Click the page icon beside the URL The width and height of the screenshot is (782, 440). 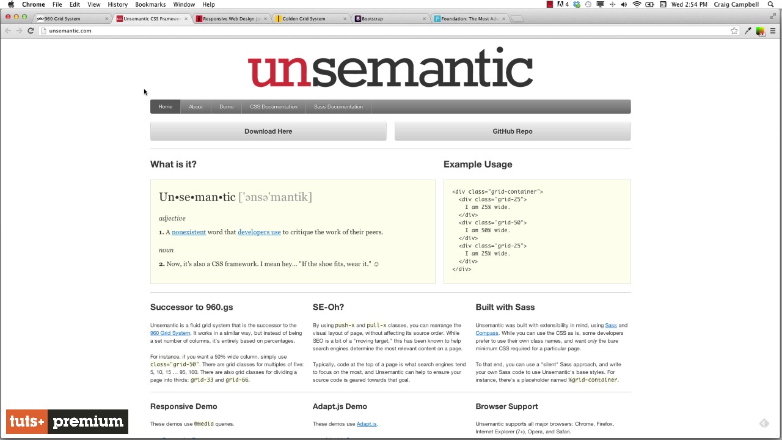click(x=43, y=31)
